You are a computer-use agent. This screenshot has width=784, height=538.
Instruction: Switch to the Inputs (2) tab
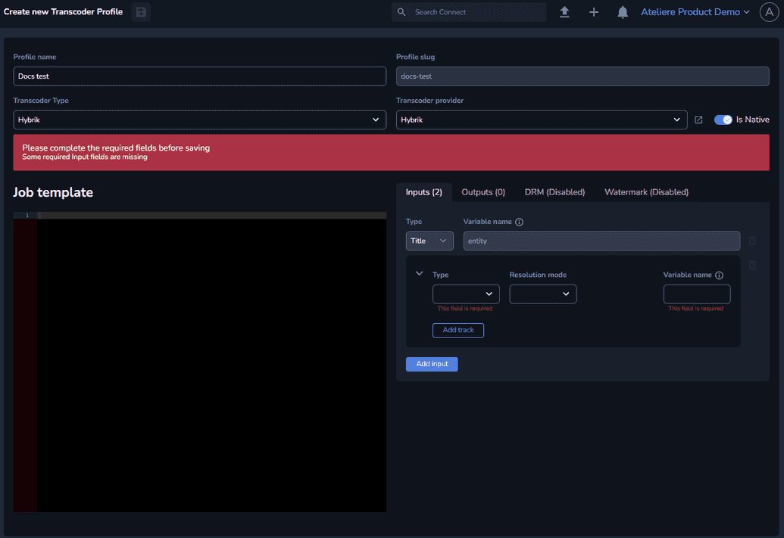(x=424, y=192)
